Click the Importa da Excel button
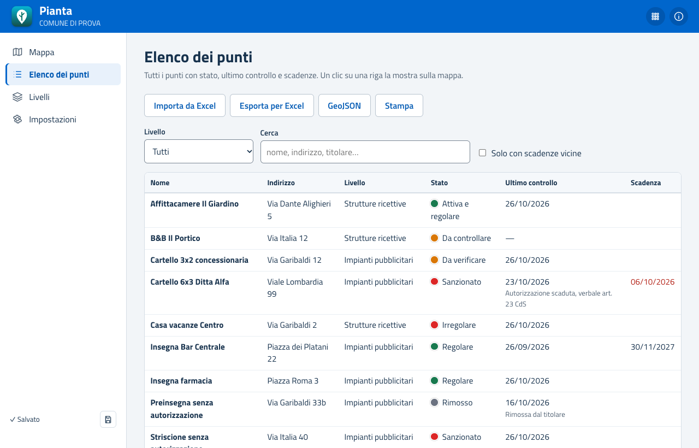699x448 pixels. [185, 105]
